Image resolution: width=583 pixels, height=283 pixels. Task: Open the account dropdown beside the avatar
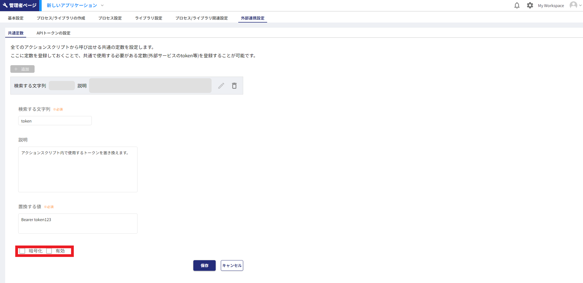(581, 5)
